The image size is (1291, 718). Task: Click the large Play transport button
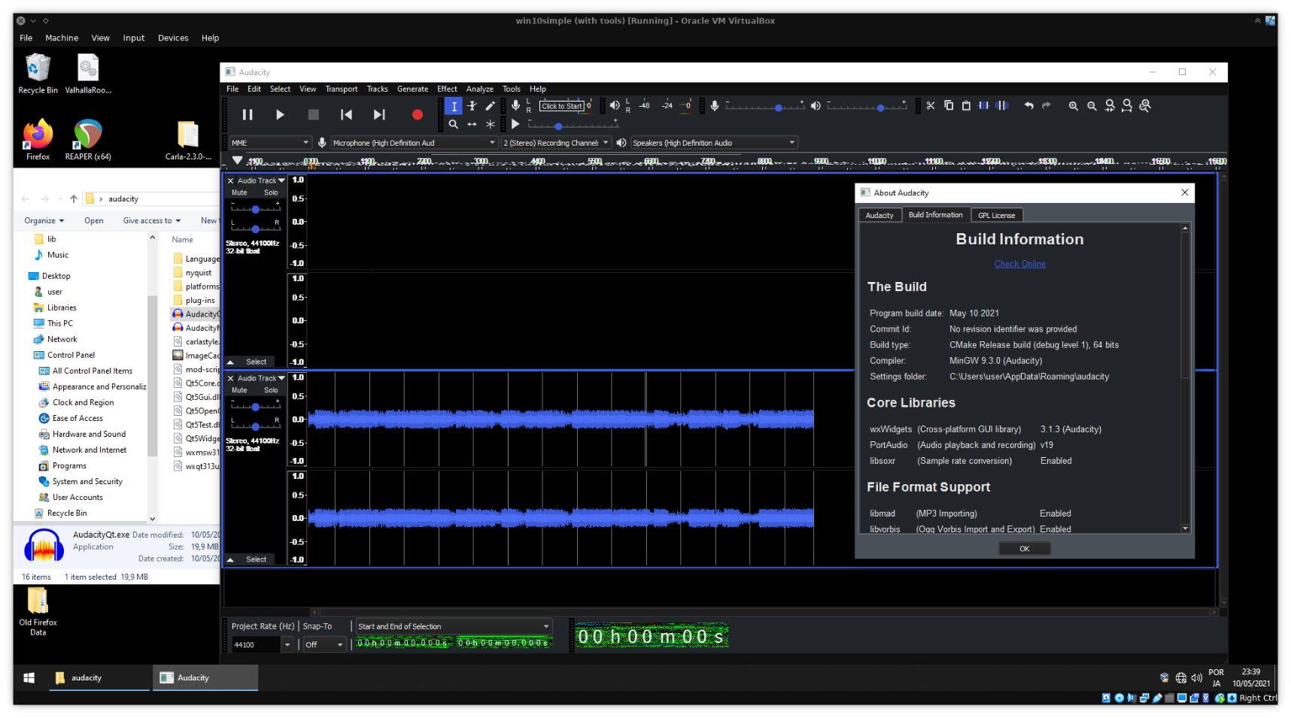click(x=280, y=114)
